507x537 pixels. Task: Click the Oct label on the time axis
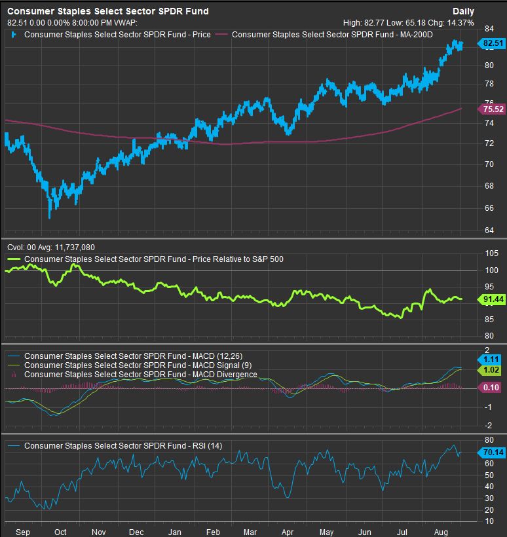click(x=60, y=532)
